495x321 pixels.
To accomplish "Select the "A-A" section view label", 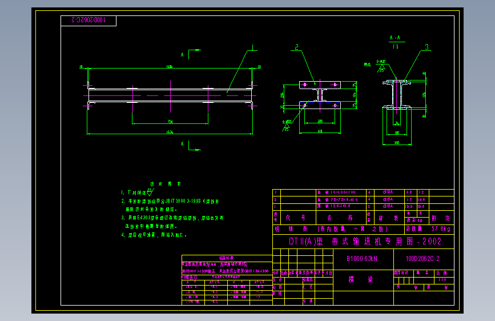I will coord(395,38).
